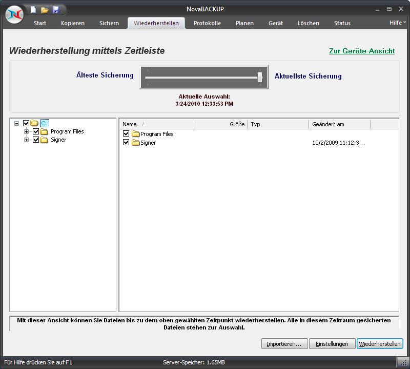Click the Server-Speicher: 1.65MB status entry
410x369 pixels.
click(194, 362)
